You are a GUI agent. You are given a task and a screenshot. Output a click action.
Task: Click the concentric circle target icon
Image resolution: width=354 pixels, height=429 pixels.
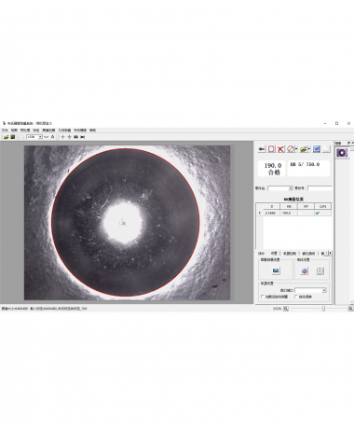click(x=320, y=270)
